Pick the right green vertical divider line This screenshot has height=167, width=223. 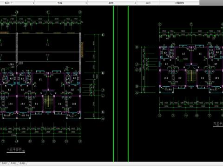128,83
